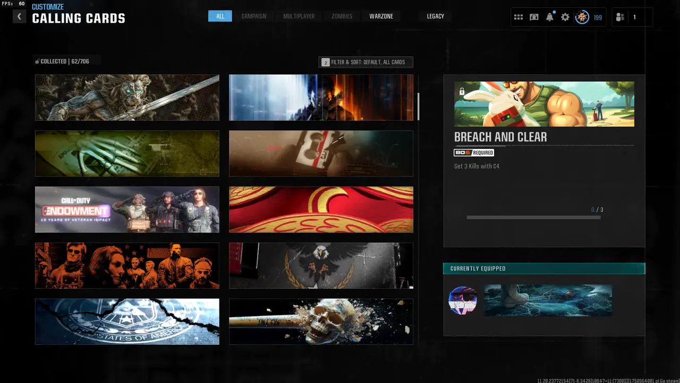Switch to the MULTIPLAYER tab
The image size is (680, 383).
point(299,16)
